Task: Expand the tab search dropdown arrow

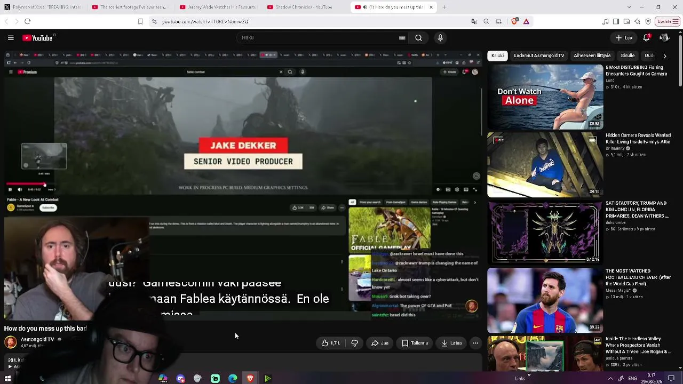Action: click(x=628, y=7)
